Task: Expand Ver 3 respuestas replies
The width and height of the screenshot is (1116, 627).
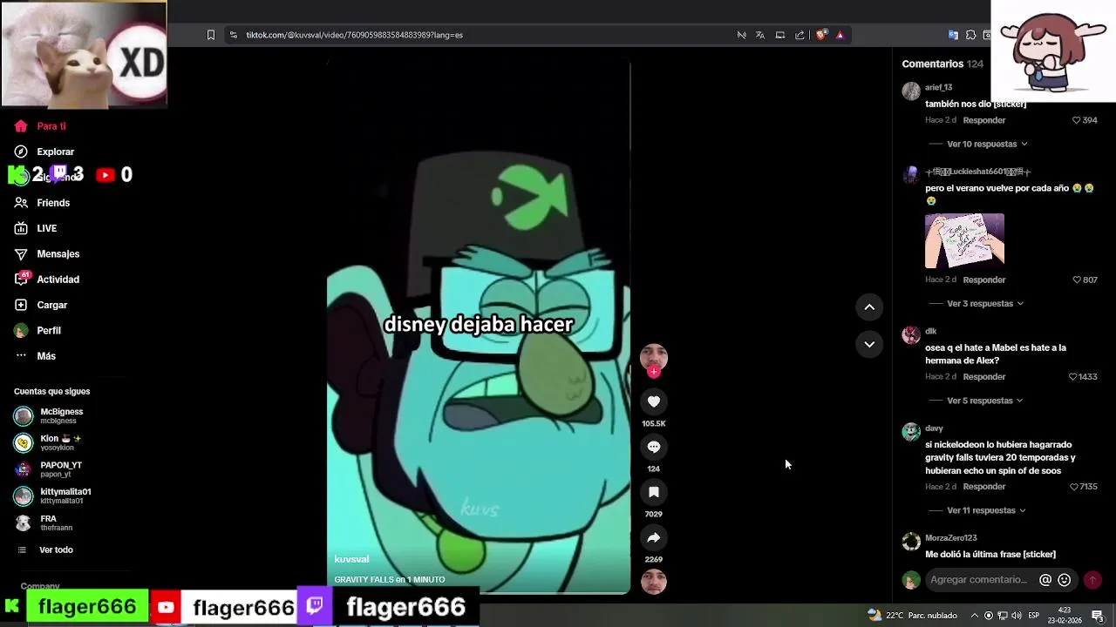Action: click(x=985, y=304)
